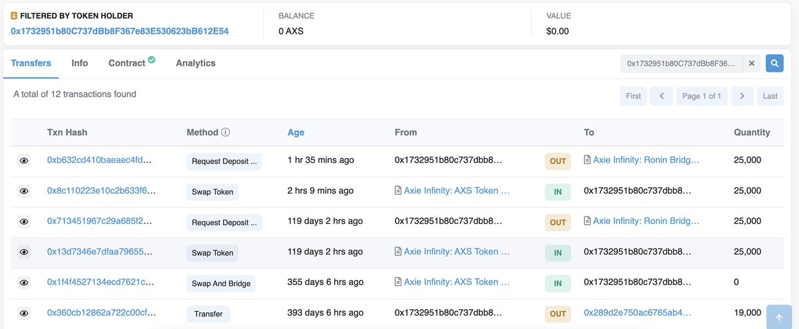
Task: Click the eye icon for txn 0x713451967c29a685f2
Action: [24, 222]
